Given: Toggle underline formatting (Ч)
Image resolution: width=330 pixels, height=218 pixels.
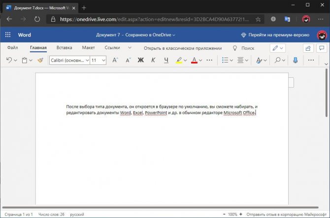Looking at the screenshot, I should click(x=166, y=61).
